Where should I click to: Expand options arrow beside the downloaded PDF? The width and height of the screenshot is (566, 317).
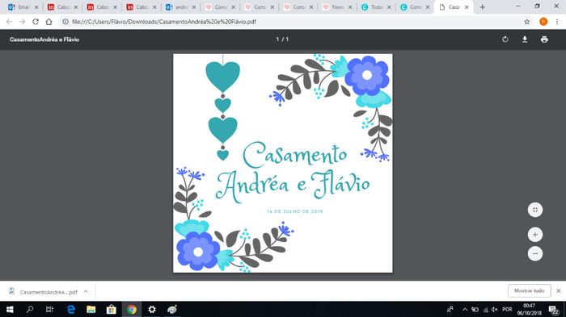[86, 291]
